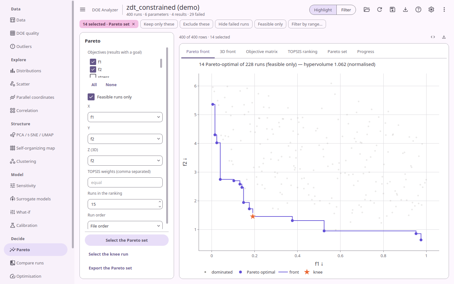Open settings gear icon
The height and width of the screenshot is (284, 454).
click(431, 9)
